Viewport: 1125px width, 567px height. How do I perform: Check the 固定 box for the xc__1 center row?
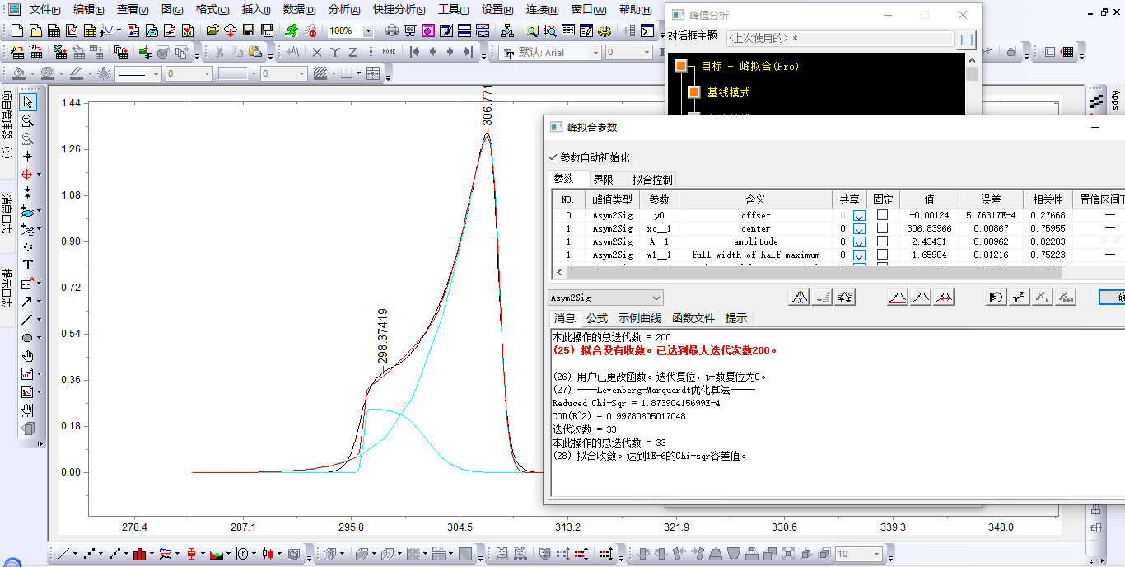[x=882, y=228]
